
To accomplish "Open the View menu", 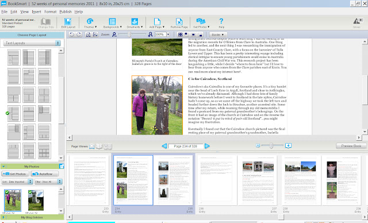I will tap(24, 11).
